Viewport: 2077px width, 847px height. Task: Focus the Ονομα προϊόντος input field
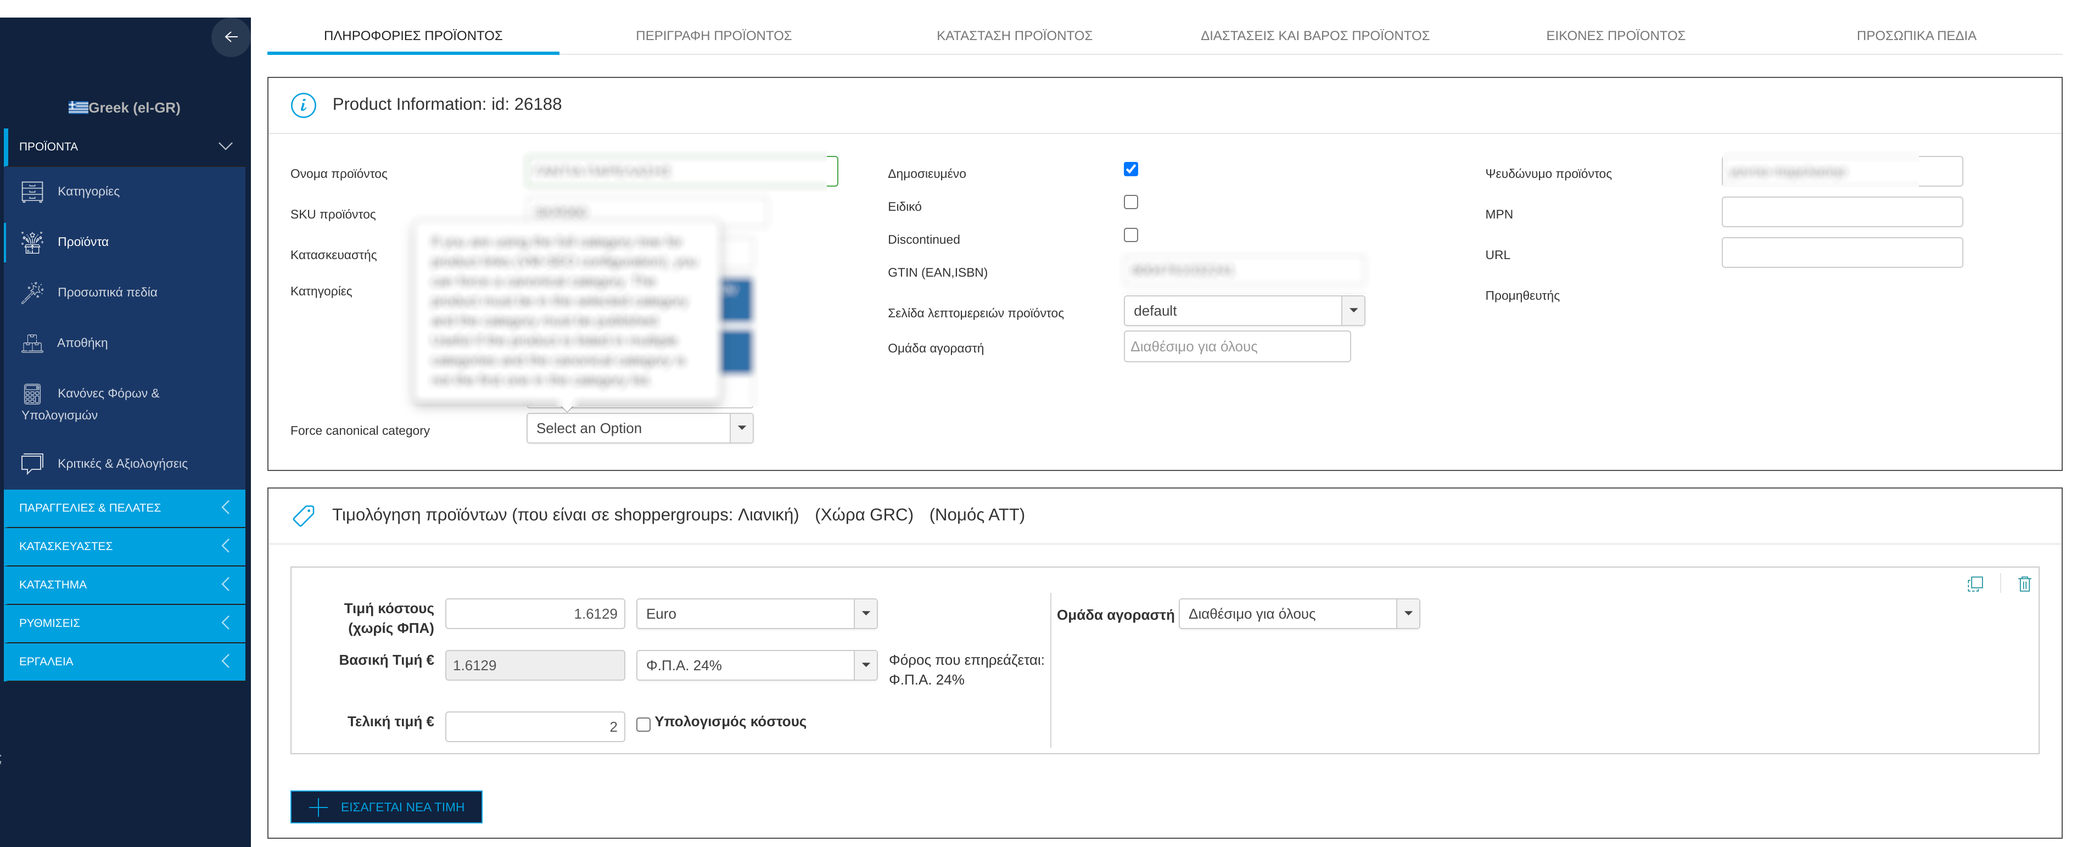(x=681, y=172)
